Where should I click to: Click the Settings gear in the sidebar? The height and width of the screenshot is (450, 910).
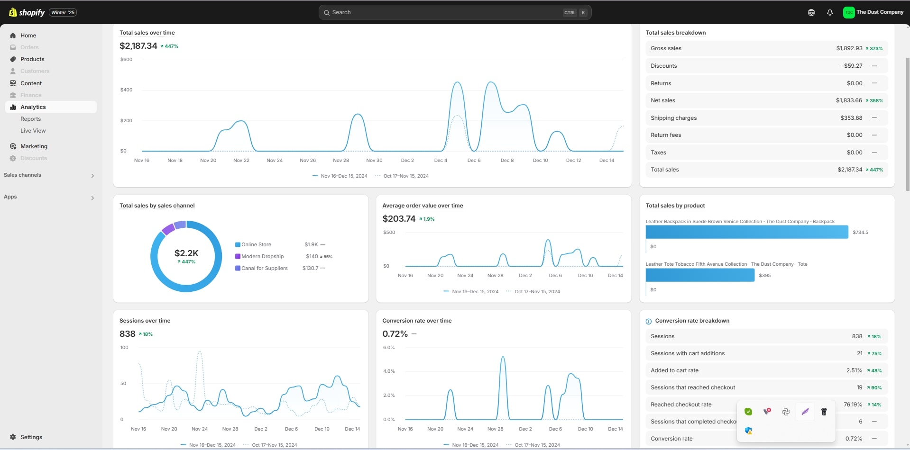coord(13,437)
